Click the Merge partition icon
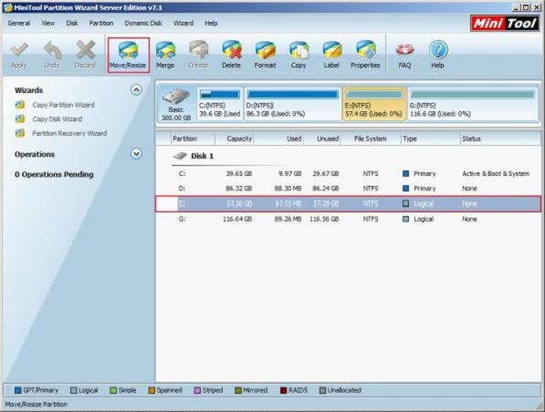This screenshot has width=545, height=412. [165, 50]
